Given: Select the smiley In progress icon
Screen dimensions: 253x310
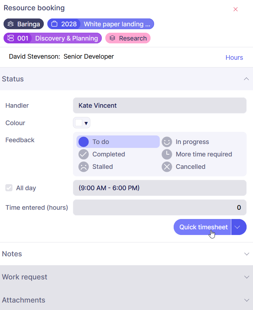Looking at the screenshot, I should click(x=167, y=142).
